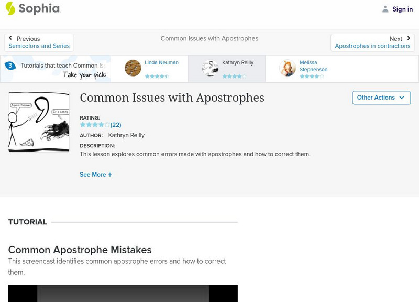Click the screencast video player

coord(123,293)
